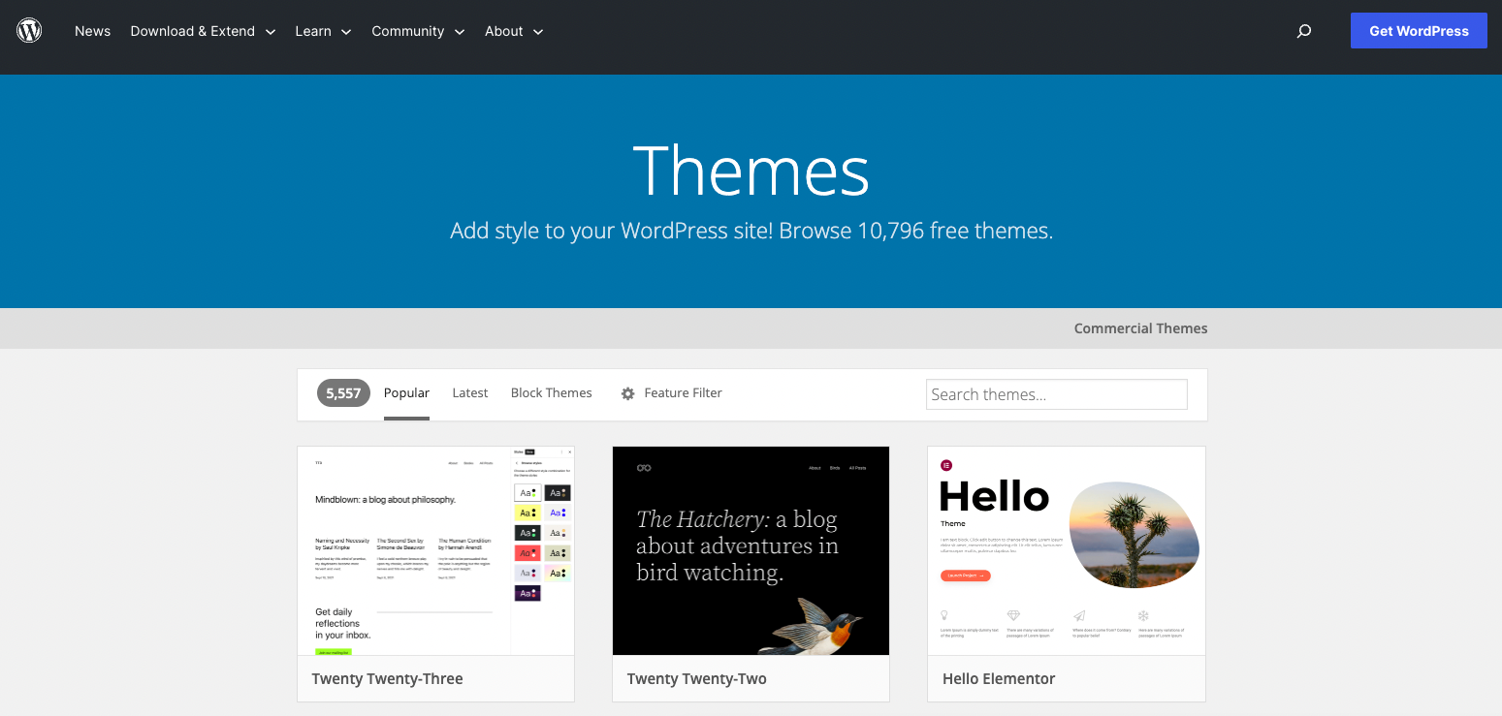Expand the Learn dropdown menu
The height and width of the screenshot is (716, 1502).
323,31
